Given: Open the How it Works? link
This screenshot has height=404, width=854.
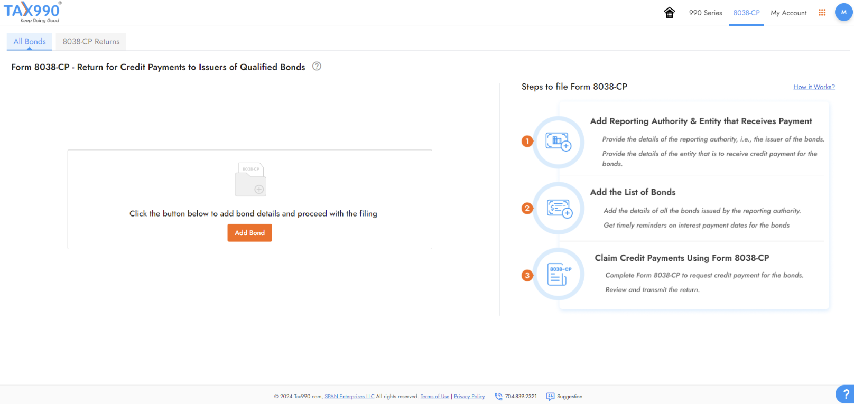Looking at the screenshot, I should pyautogui.click(x=814, y=87).
